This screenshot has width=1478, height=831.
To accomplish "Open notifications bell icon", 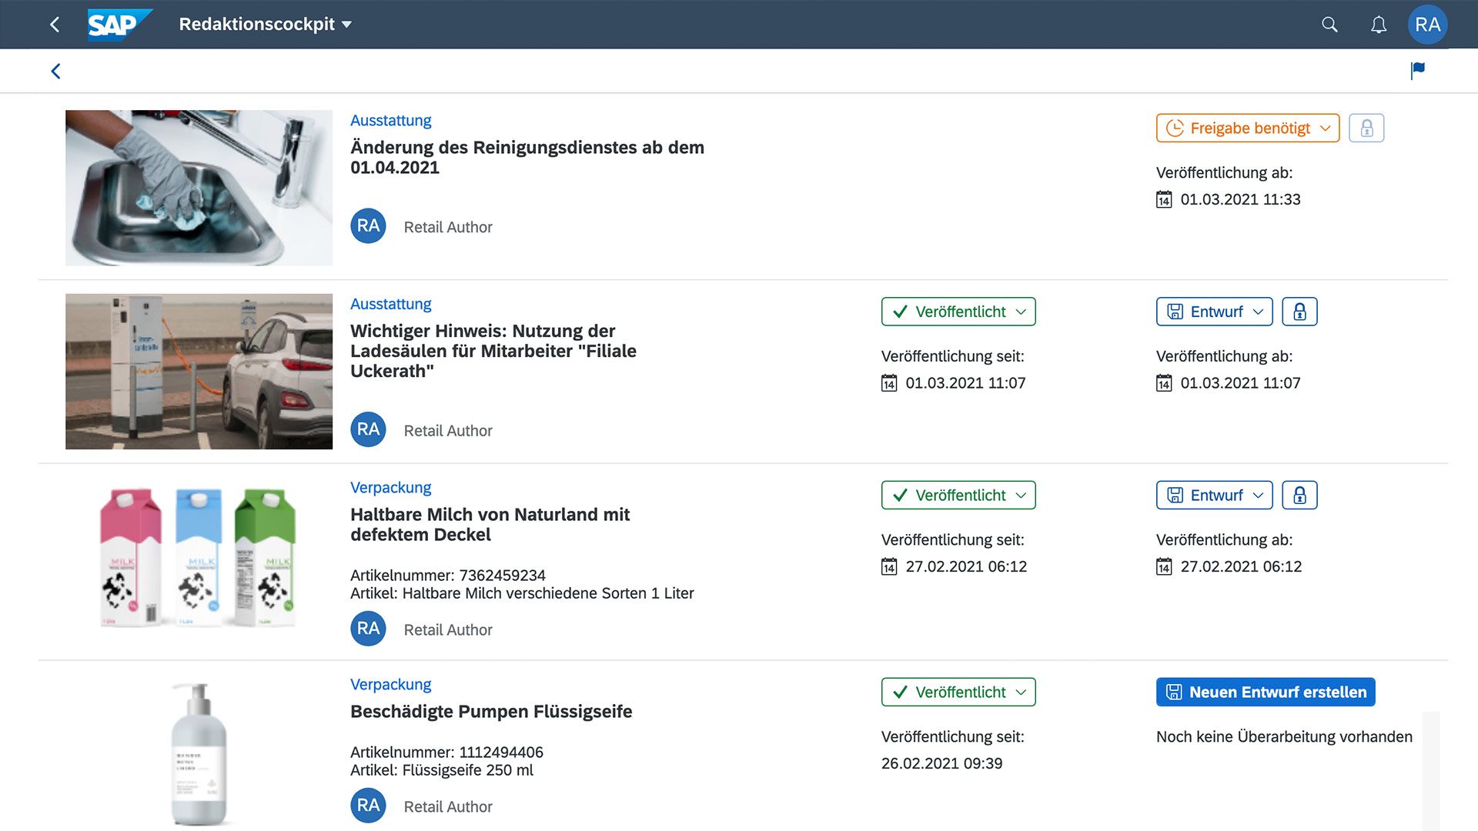I will tap(1379, 25).
